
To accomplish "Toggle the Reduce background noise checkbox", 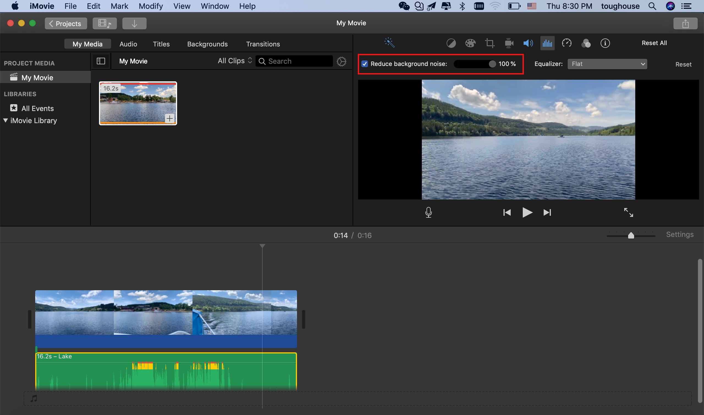I will pyautogui.click(x=365, y=64).
